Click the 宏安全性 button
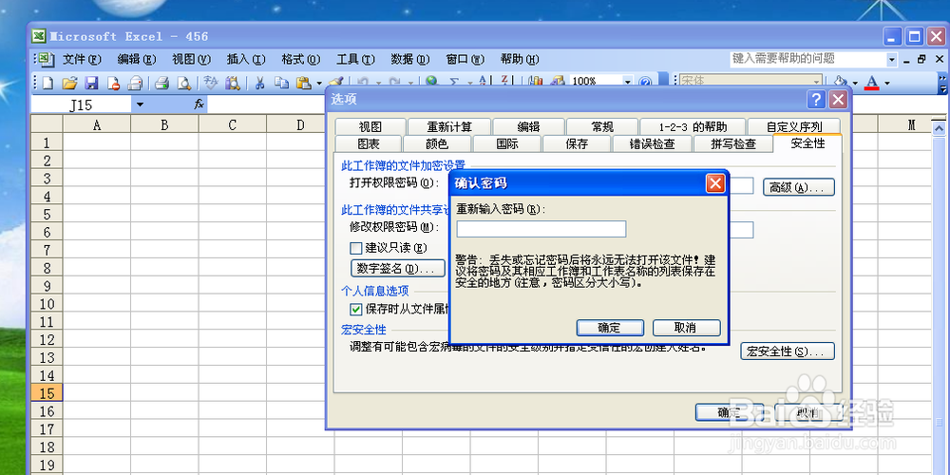 pyautogui.click(x=787, y=351)
